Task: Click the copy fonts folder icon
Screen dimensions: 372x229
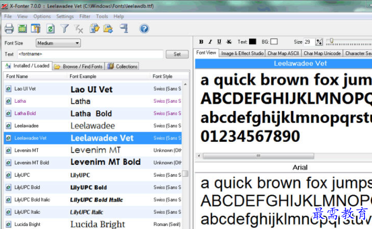Action: [94, 28]
